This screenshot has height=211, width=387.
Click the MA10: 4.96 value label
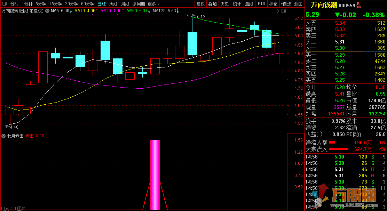tap(86, 11)
